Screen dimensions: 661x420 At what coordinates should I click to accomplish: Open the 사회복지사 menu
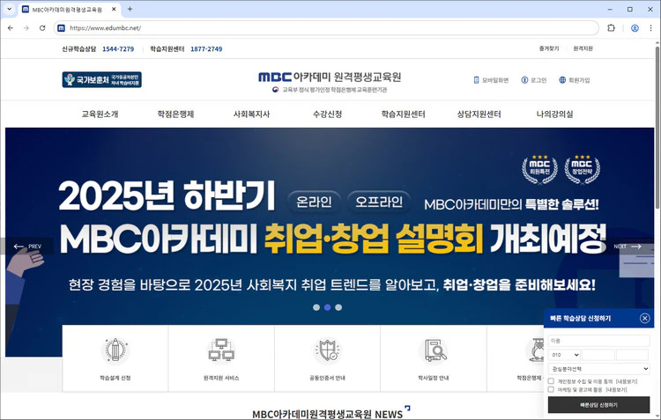click(x=252, y=114)
